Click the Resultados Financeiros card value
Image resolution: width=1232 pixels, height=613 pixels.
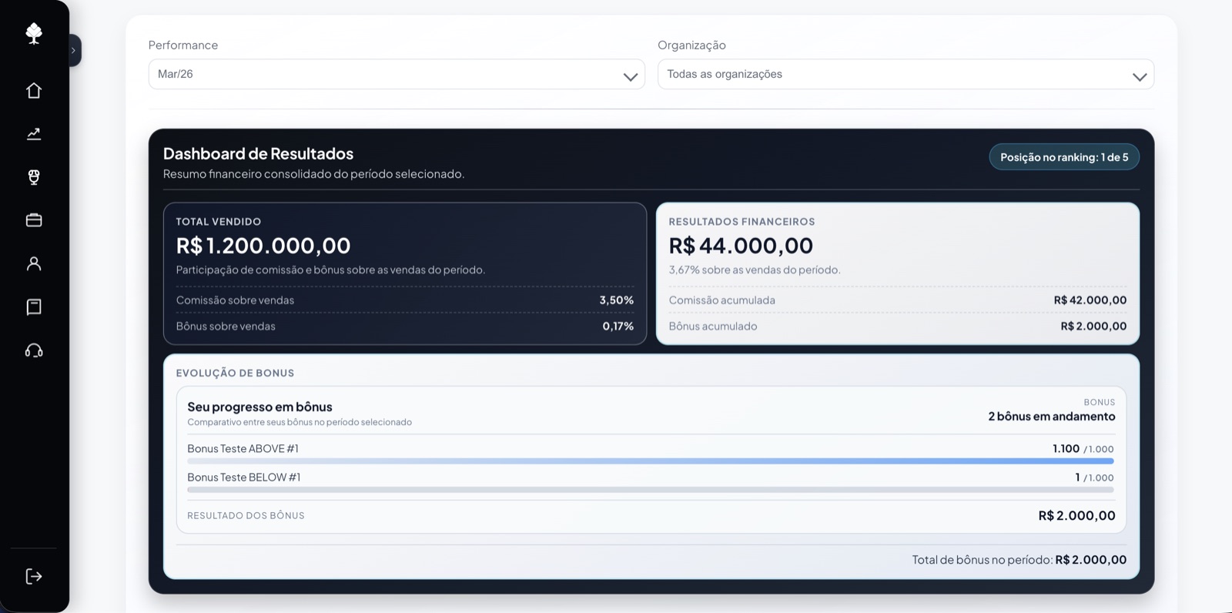click(741, 246)
